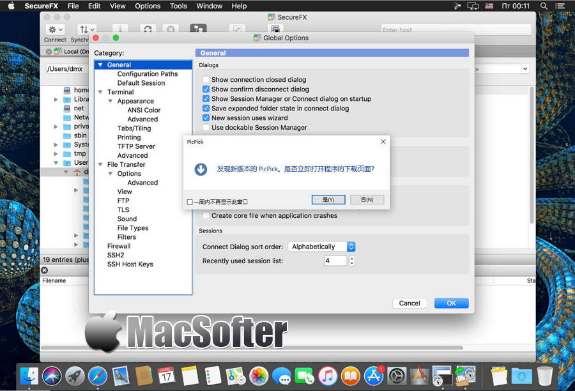Click the vertical scrollbar of the SecureFX window
This screenshot has width=575, height=391.
532,155
